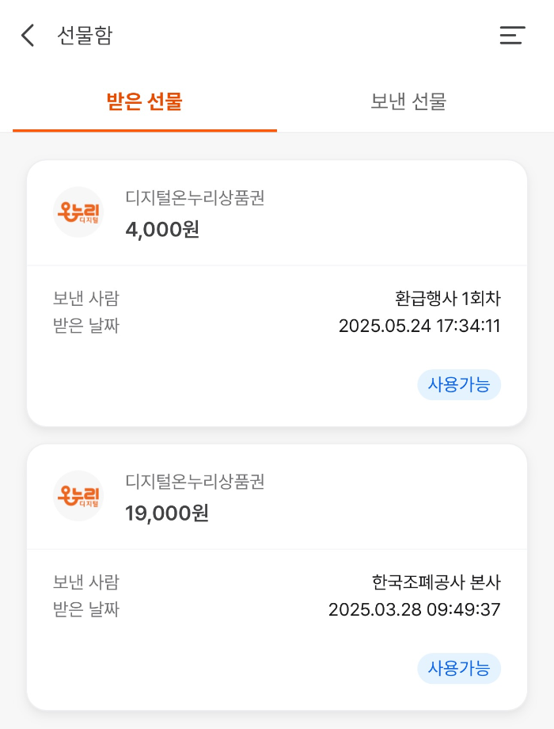Screen dimensions: 554x729
Task: Switch to the 받은 선물 tab
Action: click(x=145, y=101)
